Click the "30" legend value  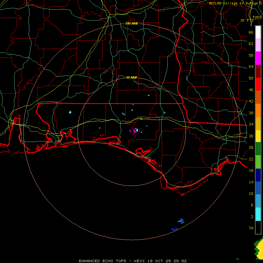251,136
